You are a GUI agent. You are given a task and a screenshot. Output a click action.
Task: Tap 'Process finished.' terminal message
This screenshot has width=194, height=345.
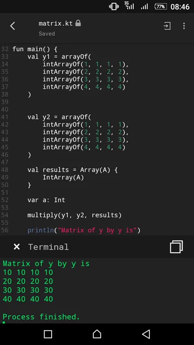[41, 317]
